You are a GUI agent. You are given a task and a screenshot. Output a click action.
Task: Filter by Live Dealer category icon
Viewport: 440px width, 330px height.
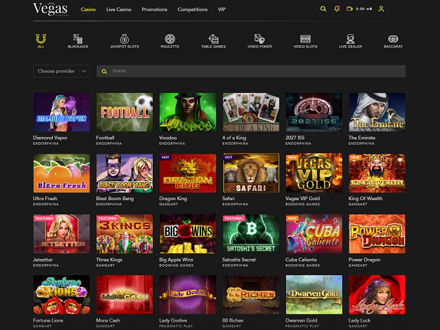350,39
